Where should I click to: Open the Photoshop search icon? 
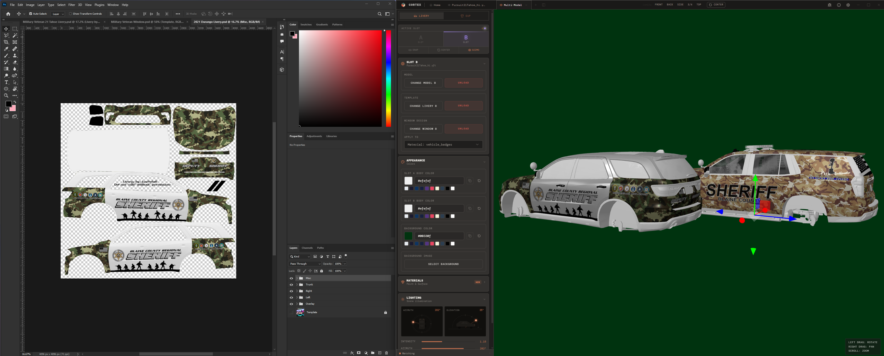[x=380, y=14]
